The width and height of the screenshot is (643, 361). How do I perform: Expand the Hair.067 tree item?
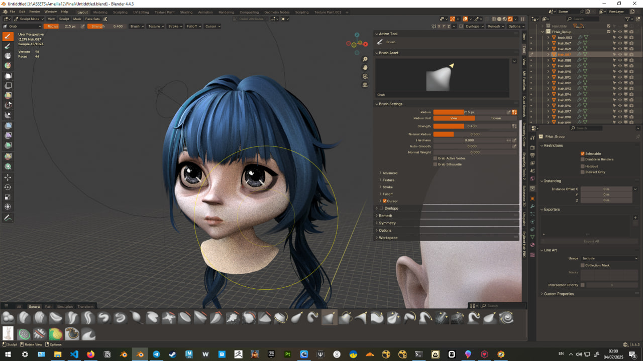pyautogui.click(x=548, y=43)
